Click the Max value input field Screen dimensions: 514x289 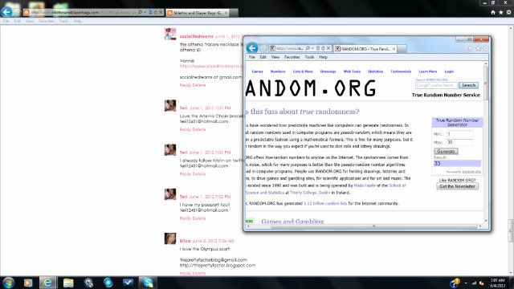click(459, 142)
